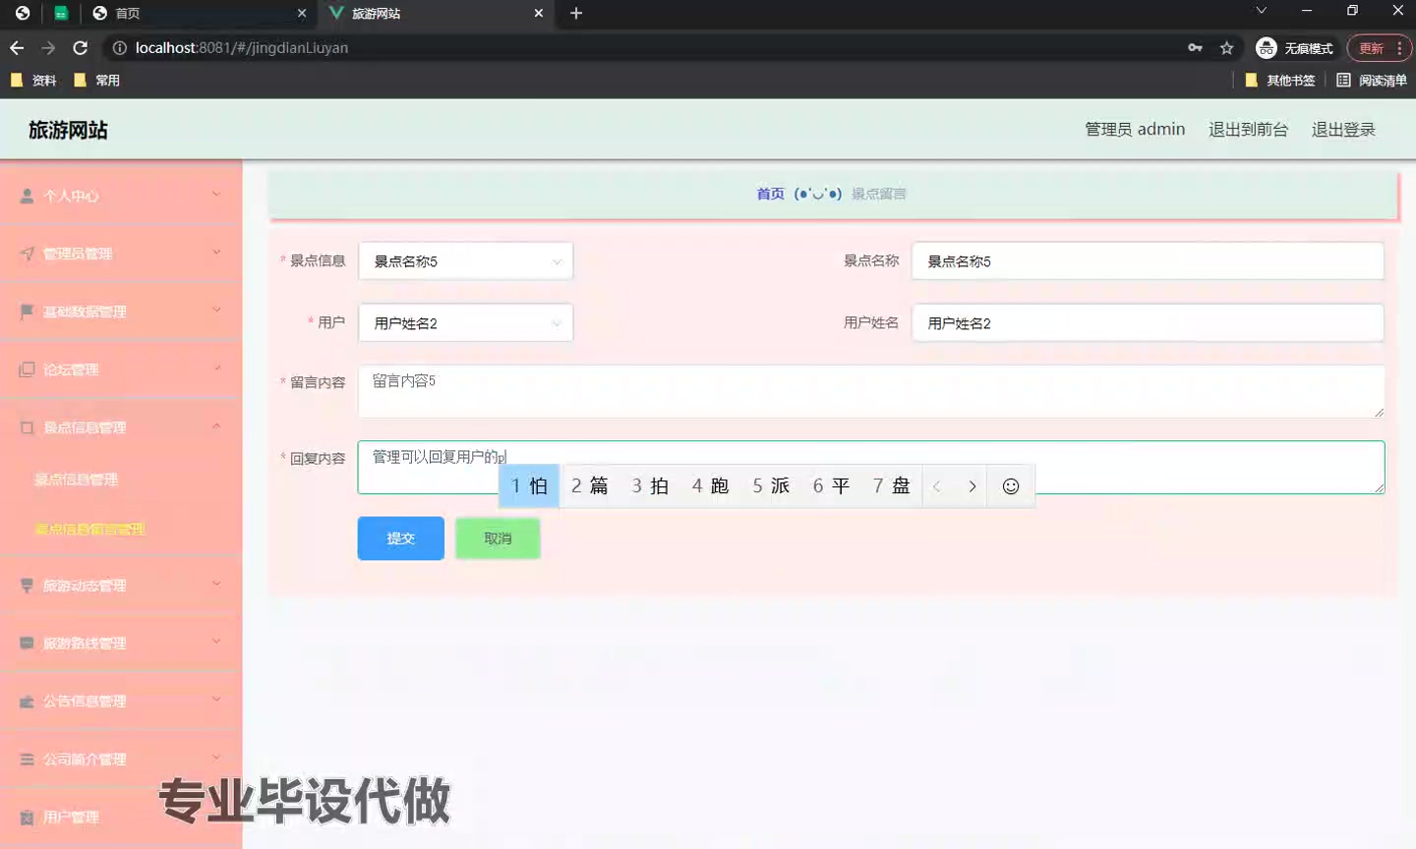
Task: Expand the 管理员管理 menu chevron
Action: [216, 253]
